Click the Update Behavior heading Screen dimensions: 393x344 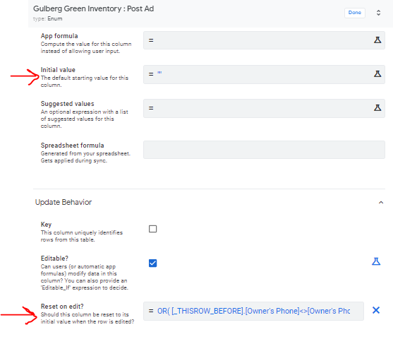(x=64, y=202)
